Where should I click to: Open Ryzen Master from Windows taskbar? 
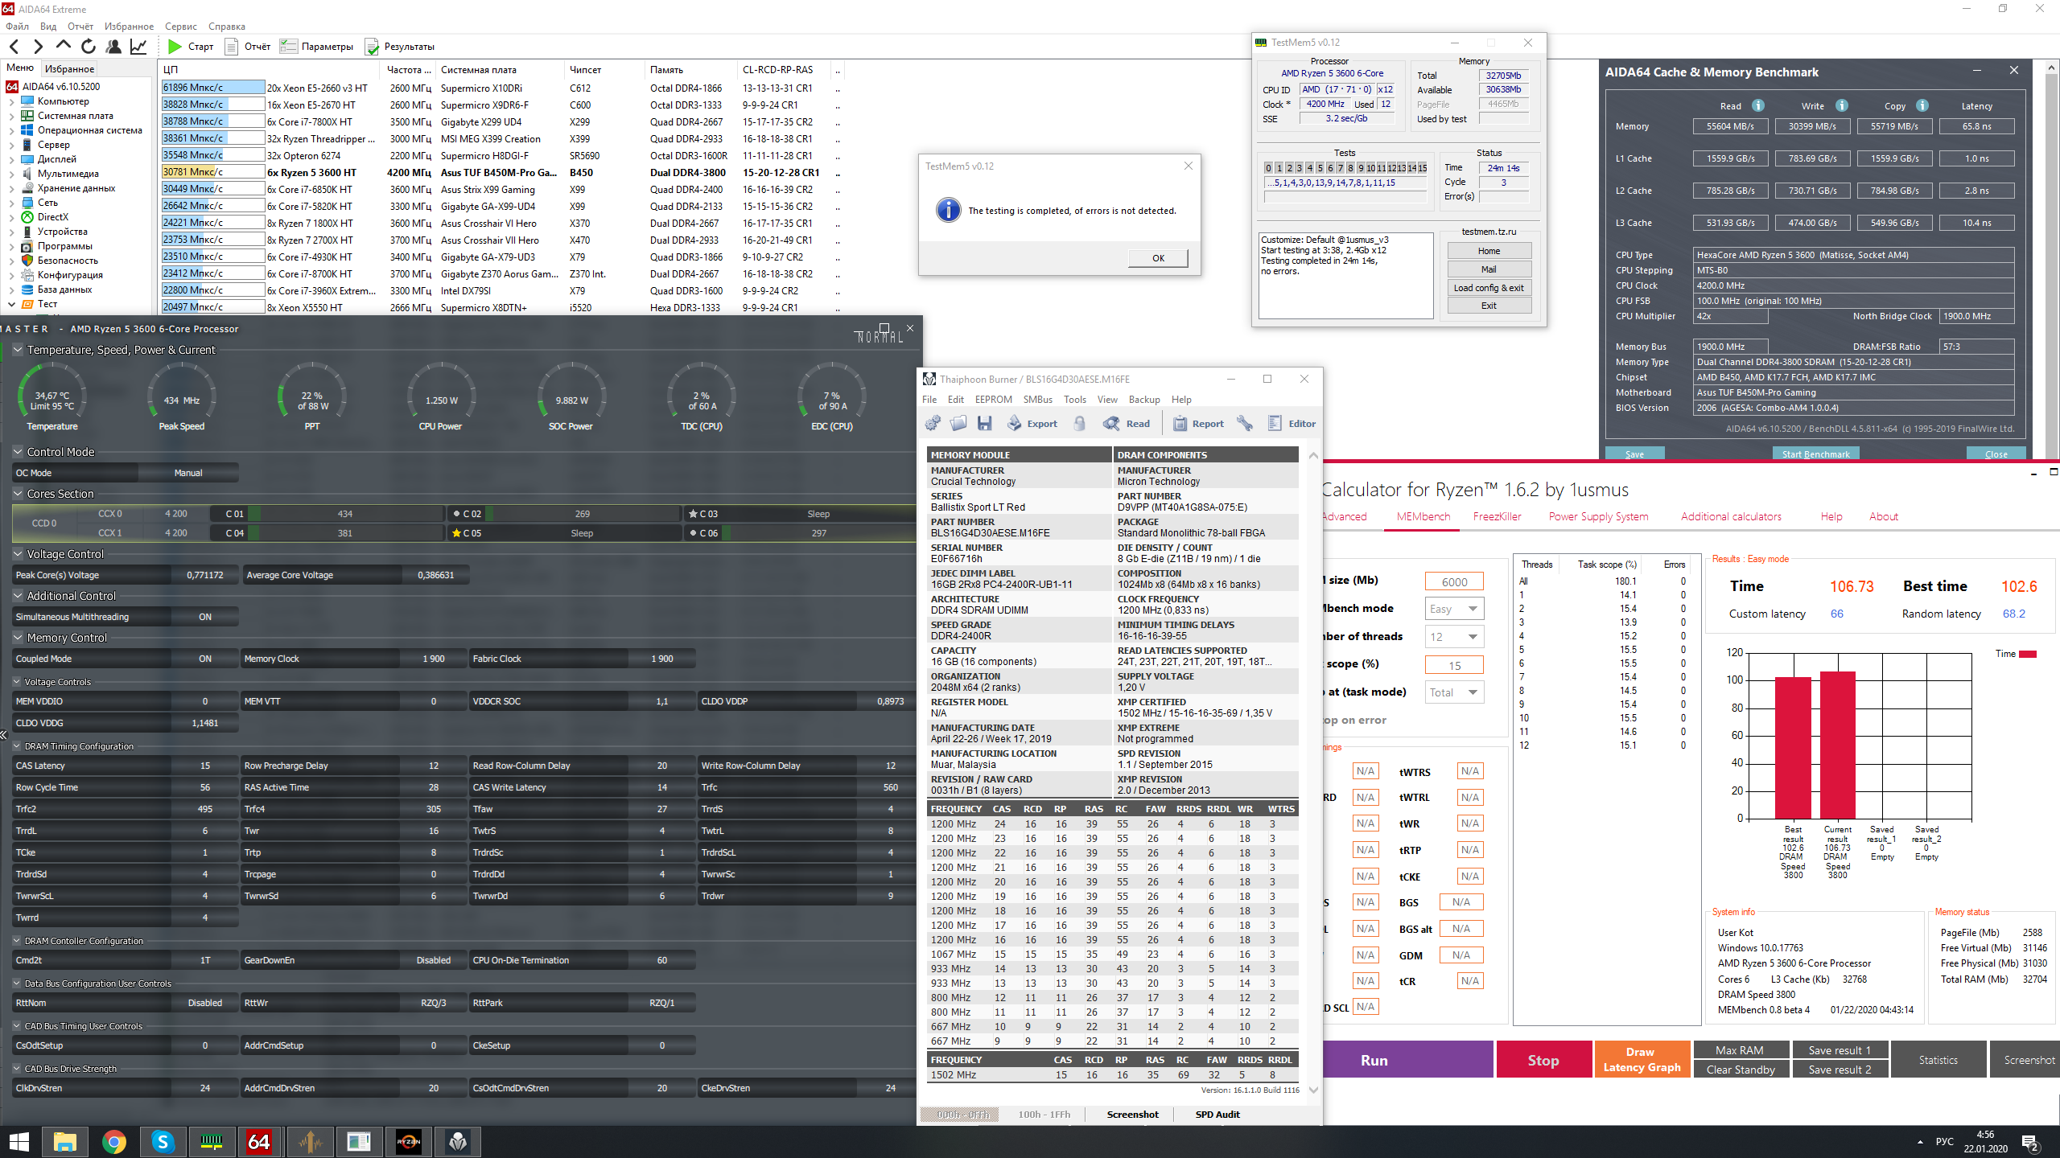(x=409, y=1141)
